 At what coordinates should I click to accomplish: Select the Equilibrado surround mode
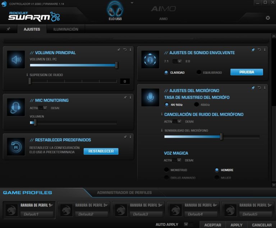coord(199,73)
